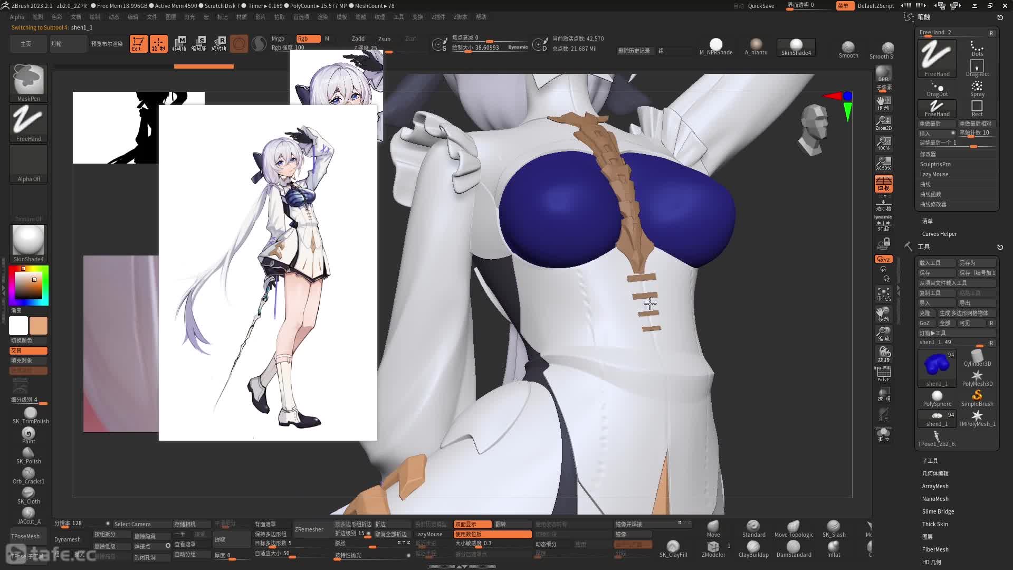Select the DamStandard brush
Screen dimensions: 1013x570
pos(794,549)
